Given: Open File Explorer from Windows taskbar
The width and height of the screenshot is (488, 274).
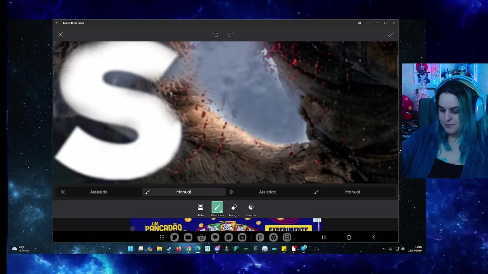Looking at the screenshot, I should pyautogui.click(x=159, y=249).
